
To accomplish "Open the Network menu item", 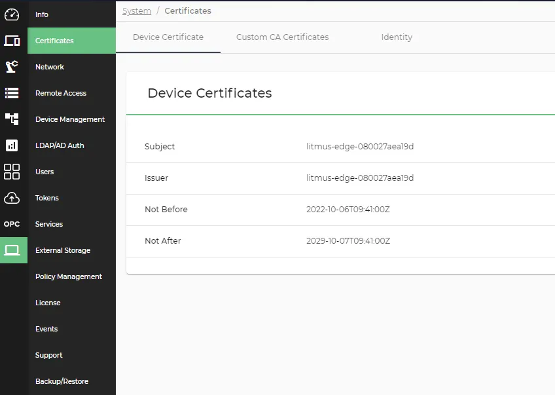I will (x=50, y=67).
